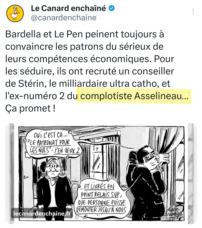Visit the @canardenchaine handle
202x228 pixels.
[x=64, y=18]
